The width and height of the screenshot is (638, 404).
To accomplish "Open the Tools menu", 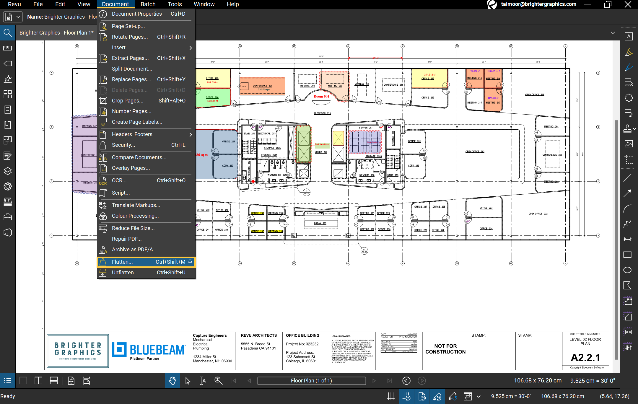I will click(x=175, y=4).
